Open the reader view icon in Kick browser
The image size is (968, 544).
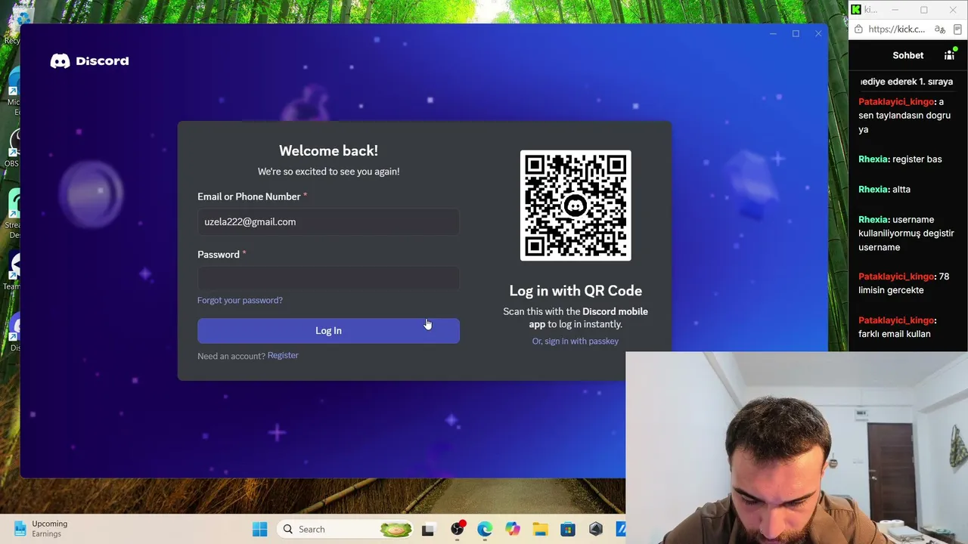click(958, 29)
